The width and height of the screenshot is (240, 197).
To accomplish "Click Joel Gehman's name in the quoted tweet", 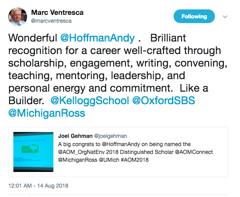I will pos(75,136).
